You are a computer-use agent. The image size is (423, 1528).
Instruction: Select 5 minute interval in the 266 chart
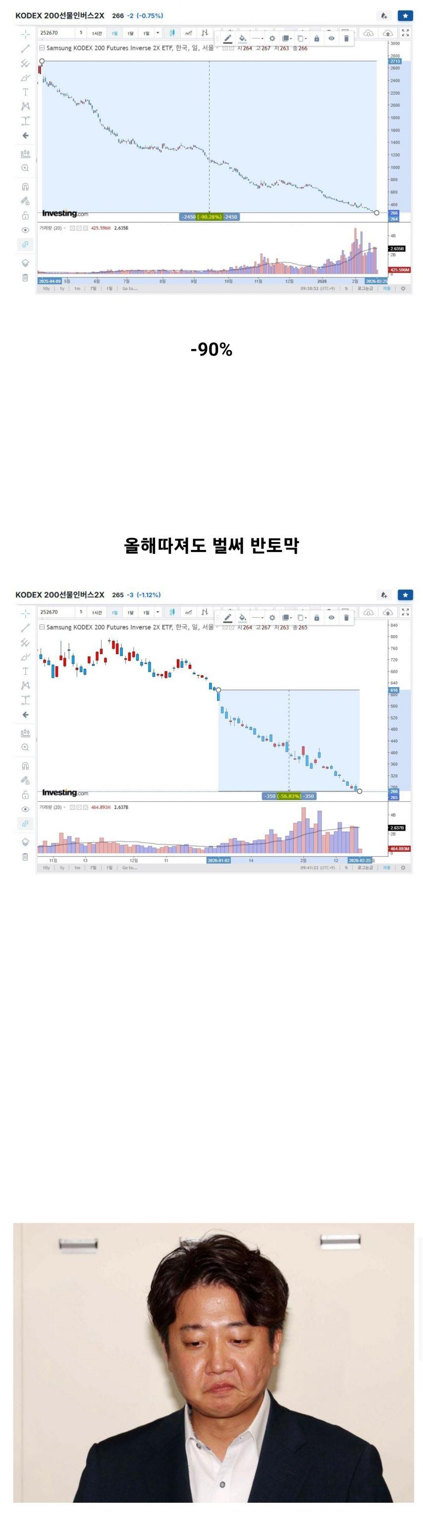click(81, 33)
